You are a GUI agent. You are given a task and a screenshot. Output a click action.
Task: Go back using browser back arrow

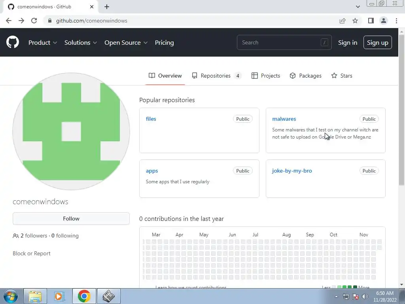coord(9,21)
